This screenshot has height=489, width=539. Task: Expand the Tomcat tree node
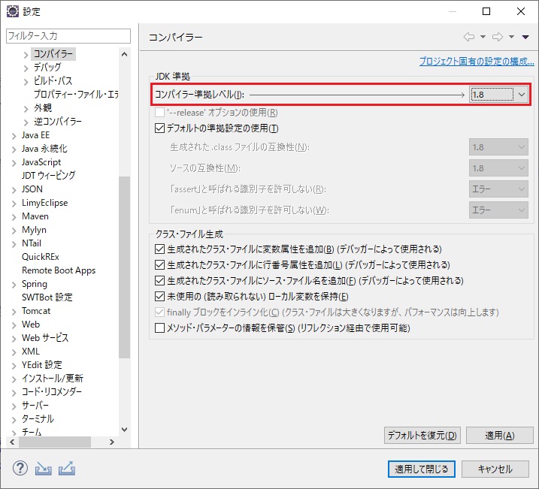click(14, 312)
